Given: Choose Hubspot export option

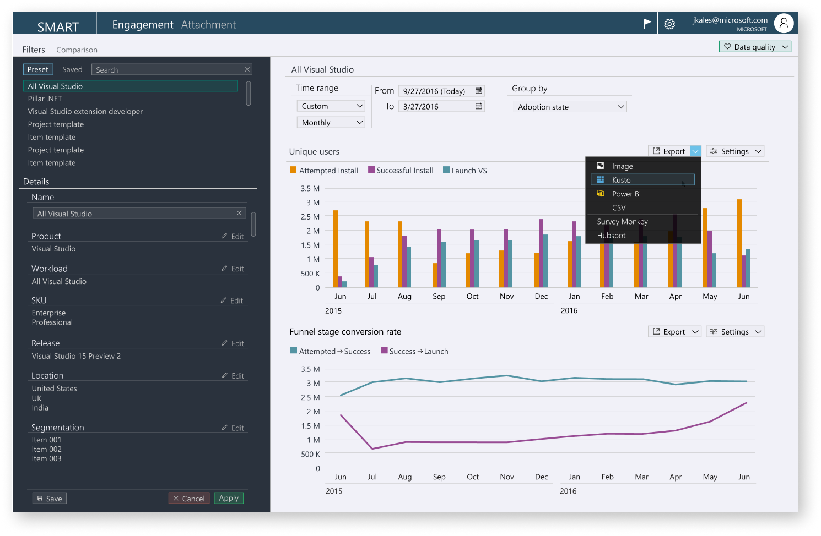Looking at the screenshot, I should click(611, 235).
